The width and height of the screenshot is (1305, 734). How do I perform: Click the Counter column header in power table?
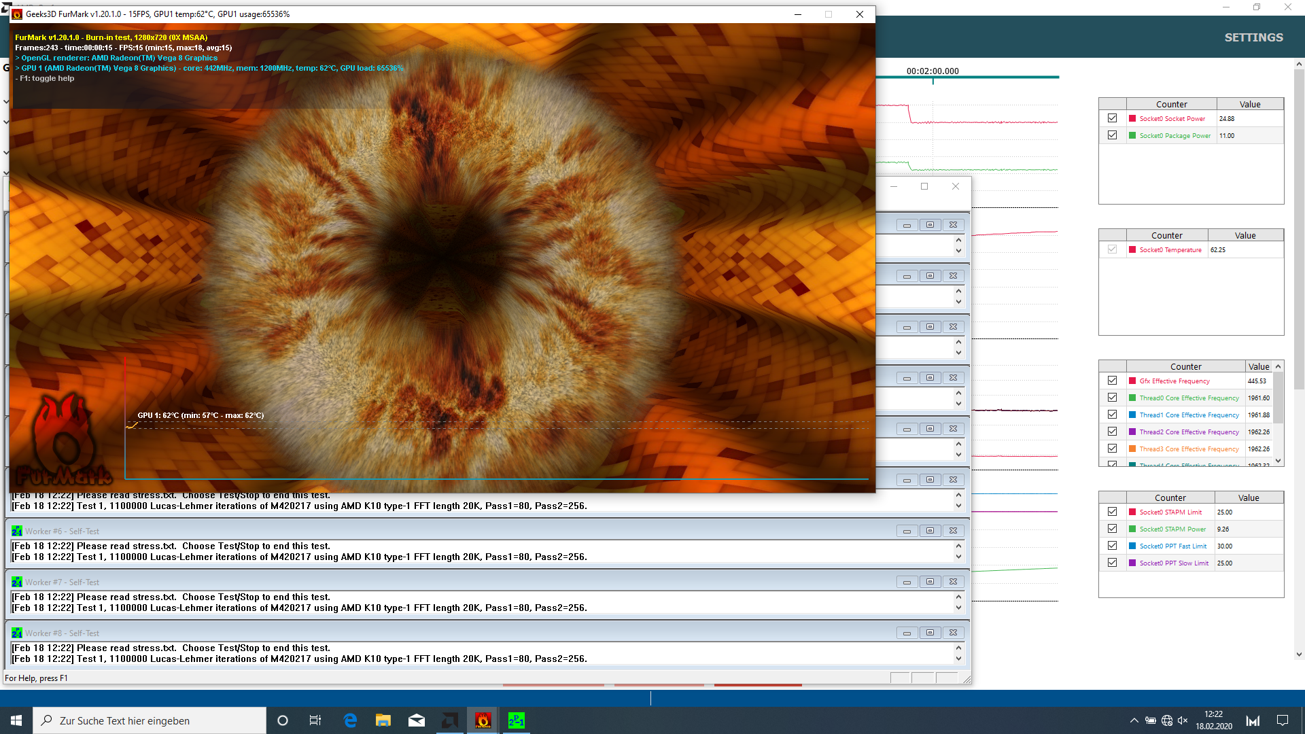1171,104
